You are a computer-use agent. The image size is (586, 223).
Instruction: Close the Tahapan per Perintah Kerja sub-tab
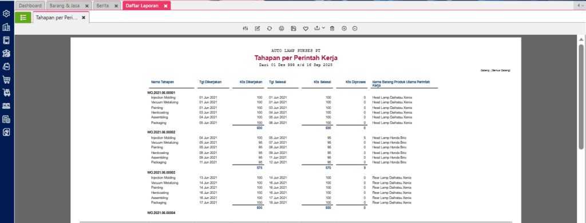(84, 18)
